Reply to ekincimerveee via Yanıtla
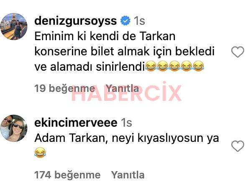Viewport: 251px width, 182px height. coord(128,174)
